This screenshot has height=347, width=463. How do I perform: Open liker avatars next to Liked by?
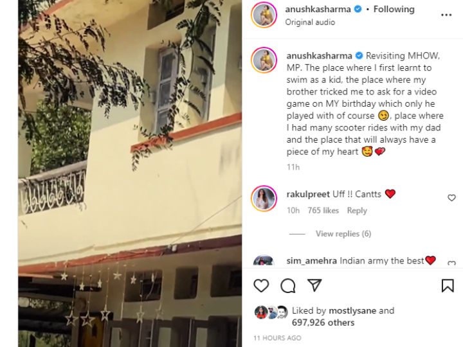[271, 312]
